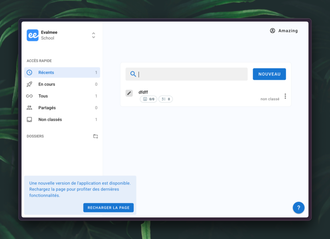Click the 0/0 students badge
Viewport: 330px width, 239px height.
pyautogui.click(x=148, y=99)
